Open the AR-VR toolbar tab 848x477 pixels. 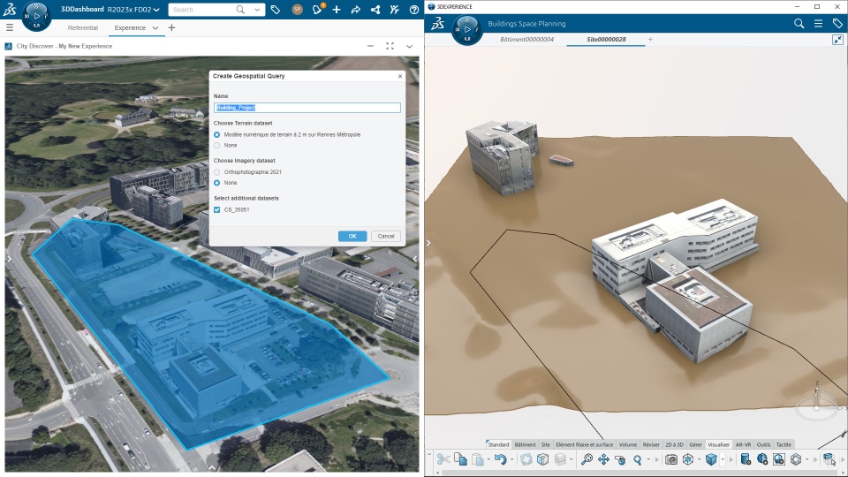[x=743, y=444]
